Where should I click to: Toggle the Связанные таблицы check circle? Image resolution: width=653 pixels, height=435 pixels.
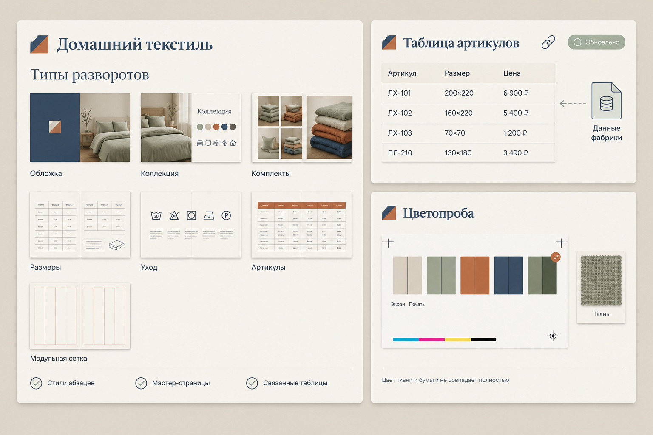pos(252,383)
